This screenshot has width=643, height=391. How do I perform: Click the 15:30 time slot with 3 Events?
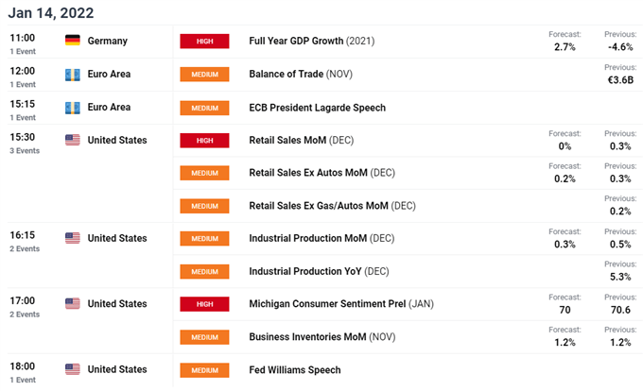point(25,143)
